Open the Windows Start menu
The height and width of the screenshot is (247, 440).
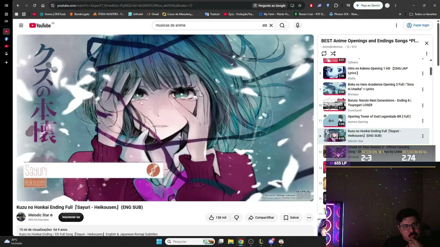[x=159, y=242]
